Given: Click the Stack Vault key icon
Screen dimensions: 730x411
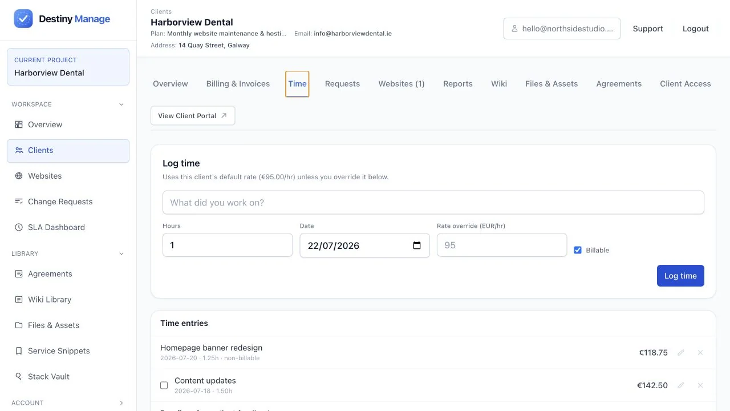Looking at the screenshot, I should point(19,377).
